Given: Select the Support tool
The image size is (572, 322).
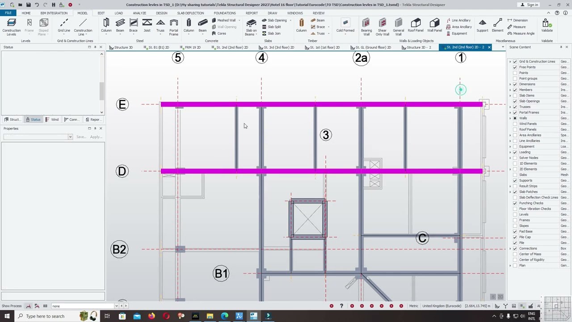Looking at the screenshot, I should pyautogui.click(x=482, y=26).
